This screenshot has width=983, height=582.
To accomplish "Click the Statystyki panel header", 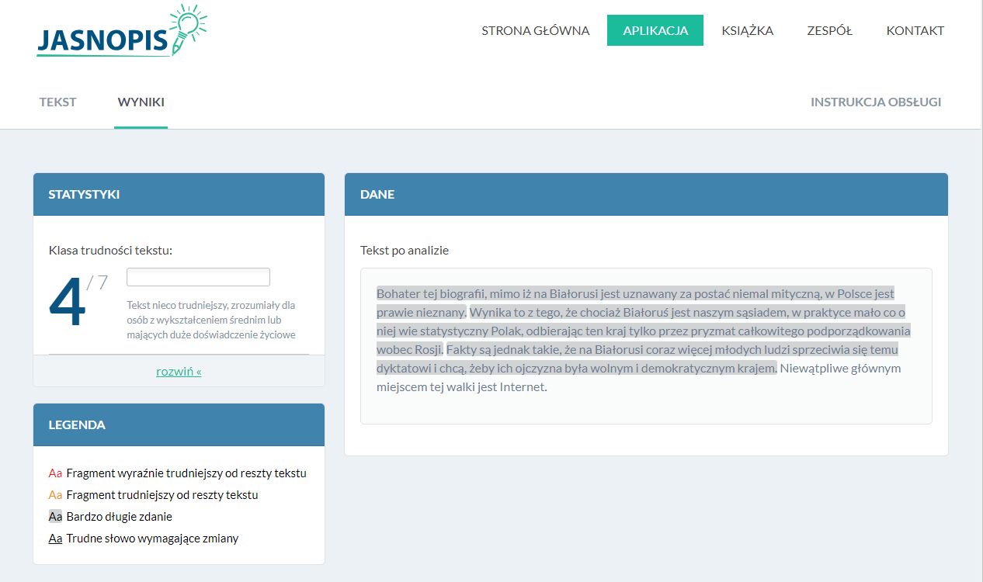I will click(x=179, y=194).
